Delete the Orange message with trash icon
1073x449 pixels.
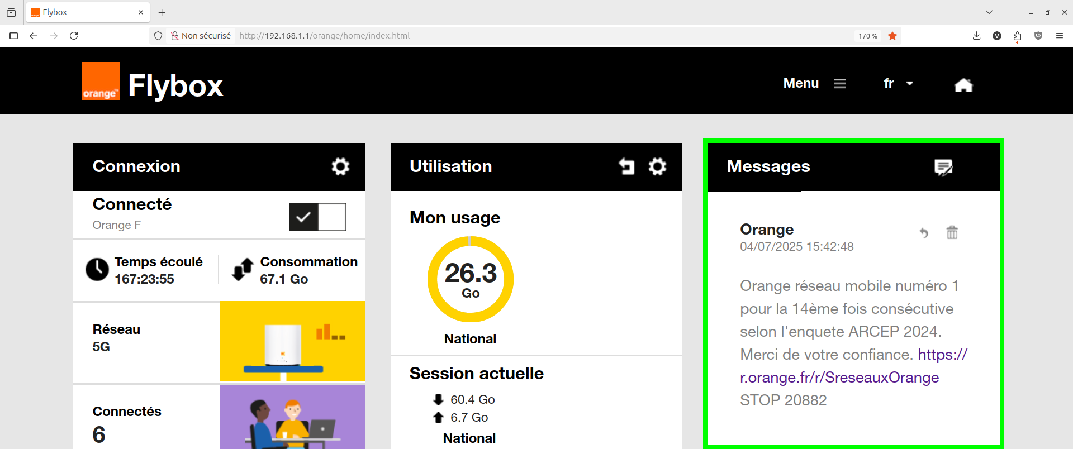point(952,232)
